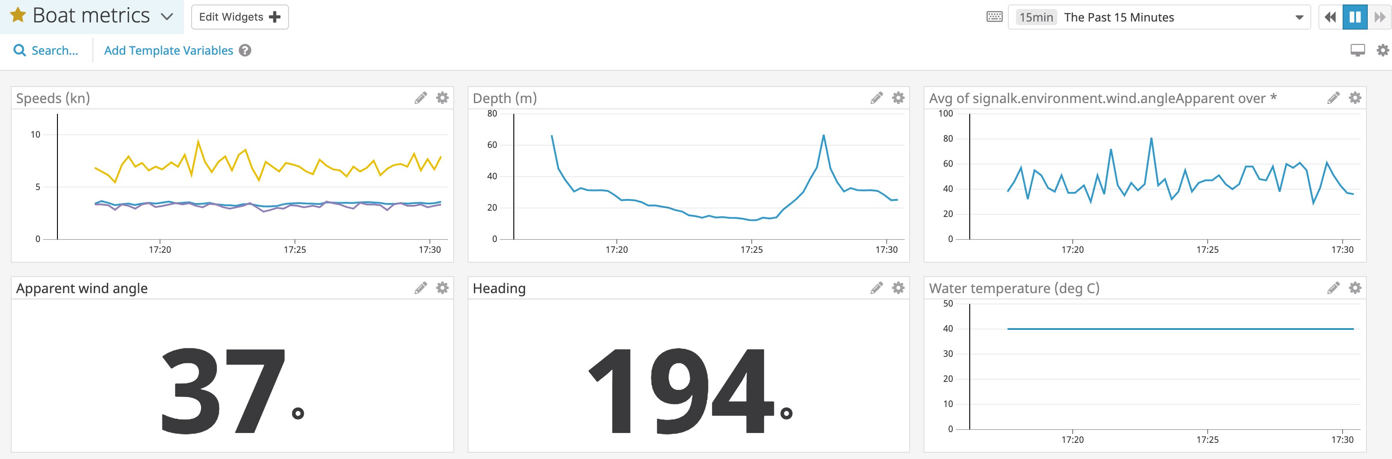Open the TV/fullscreen mode icon
Viewport: 1392px width, 459px height.
1358,50
